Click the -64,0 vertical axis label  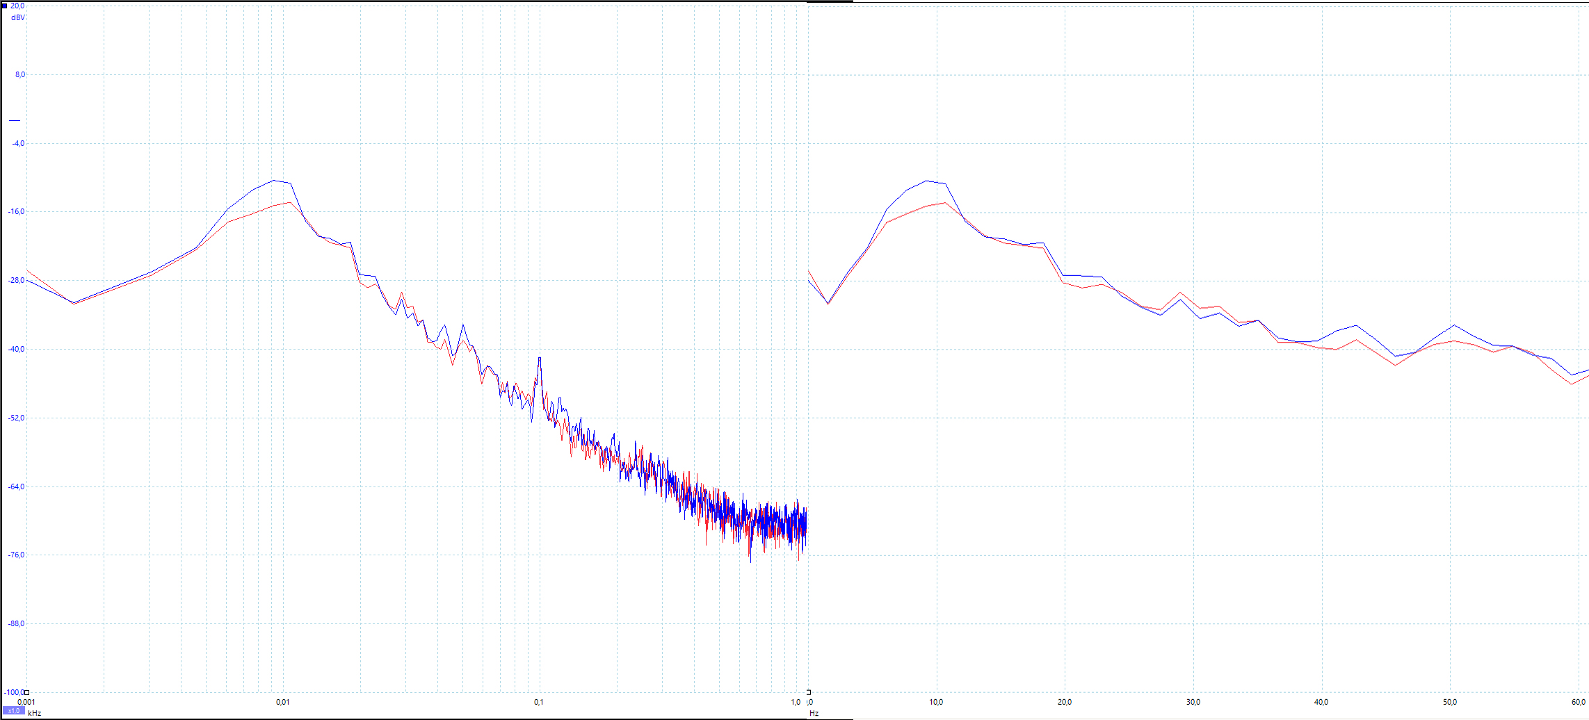click(17, 486)
